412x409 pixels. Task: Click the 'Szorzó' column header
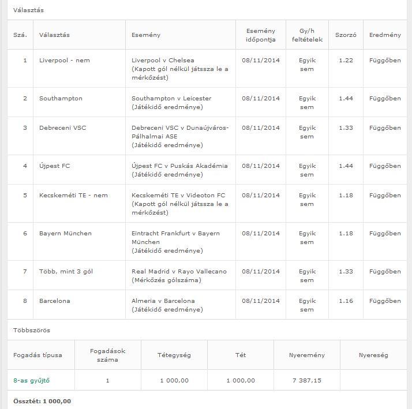tap(346, 35)
